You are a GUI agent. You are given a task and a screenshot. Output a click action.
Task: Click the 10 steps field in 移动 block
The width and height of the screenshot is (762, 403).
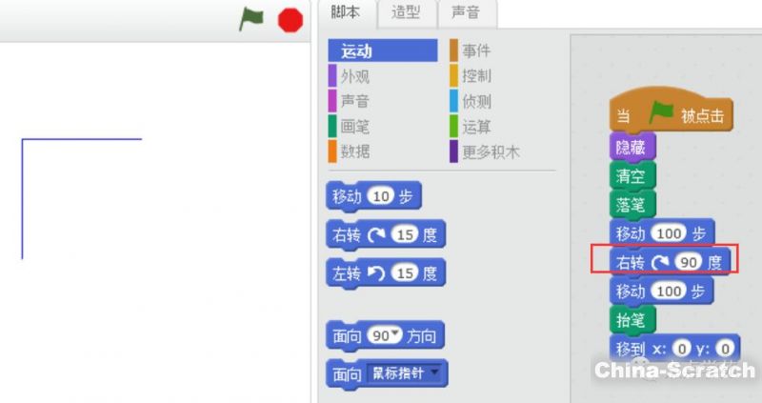[x=381, y=196]
